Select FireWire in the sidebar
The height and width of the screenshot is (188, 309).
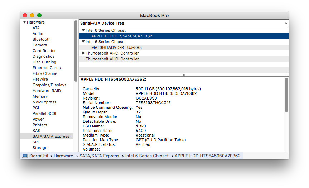coord(40,79)
